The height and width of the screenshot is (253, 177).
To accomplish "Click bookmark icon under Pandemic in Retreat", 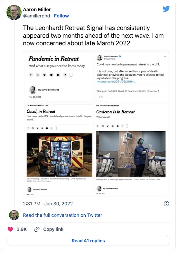I will pyautogui.click(x=71, y=75).
